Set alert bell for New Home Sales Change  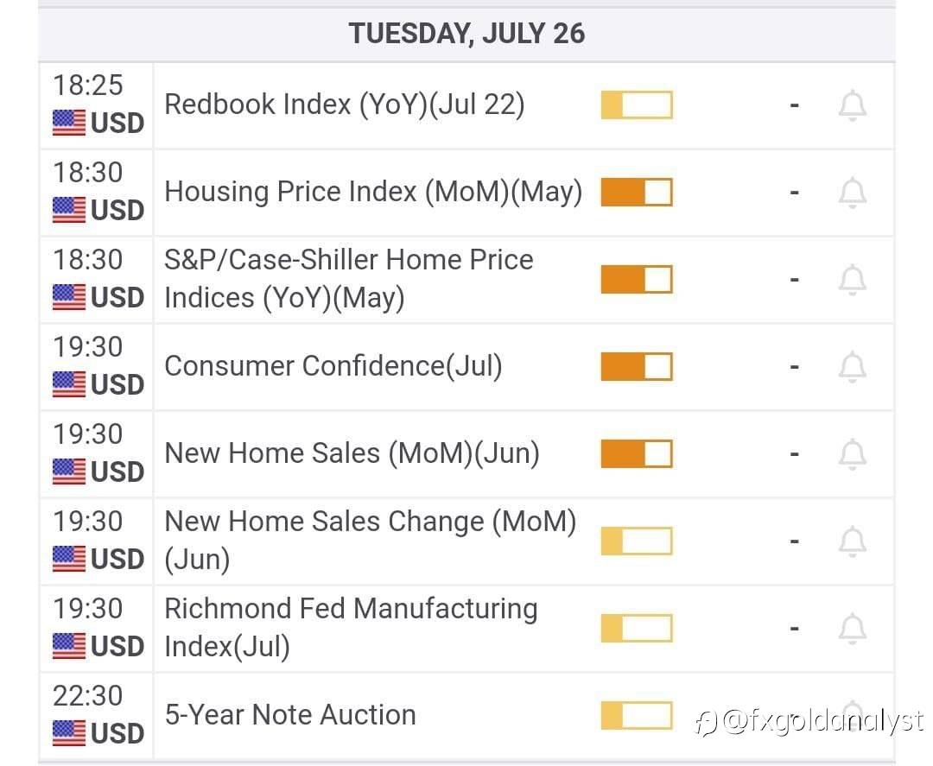[x=852, y=541]
